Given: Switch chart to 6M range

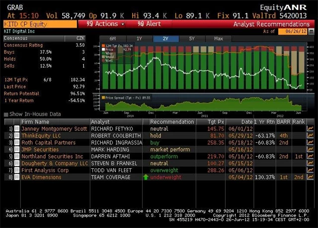Looking at the screenshot, I should [x=113, y=38].
